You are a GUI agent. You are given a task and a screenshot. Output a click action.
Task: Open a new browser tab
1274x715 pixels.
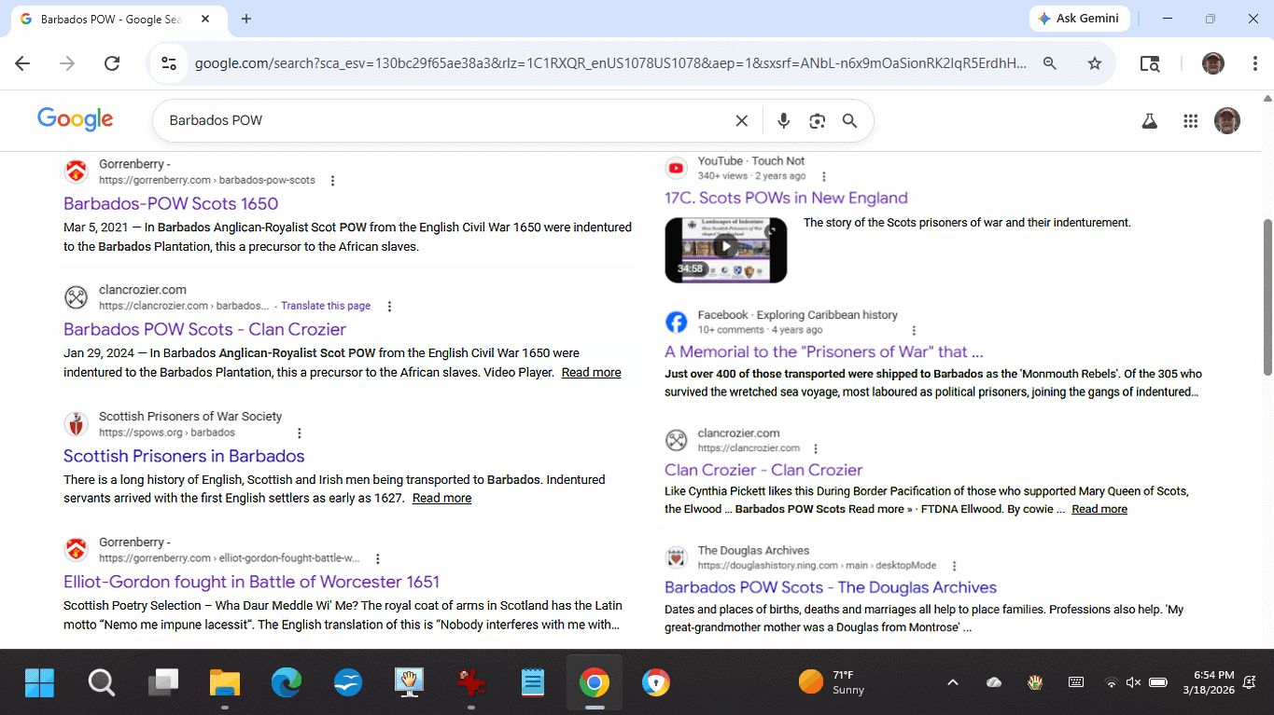click(246, 19)
